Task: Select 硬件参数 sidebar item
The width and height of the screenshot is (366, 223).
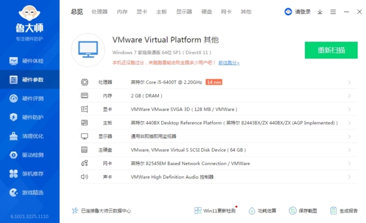Action: tap(30, 80)
